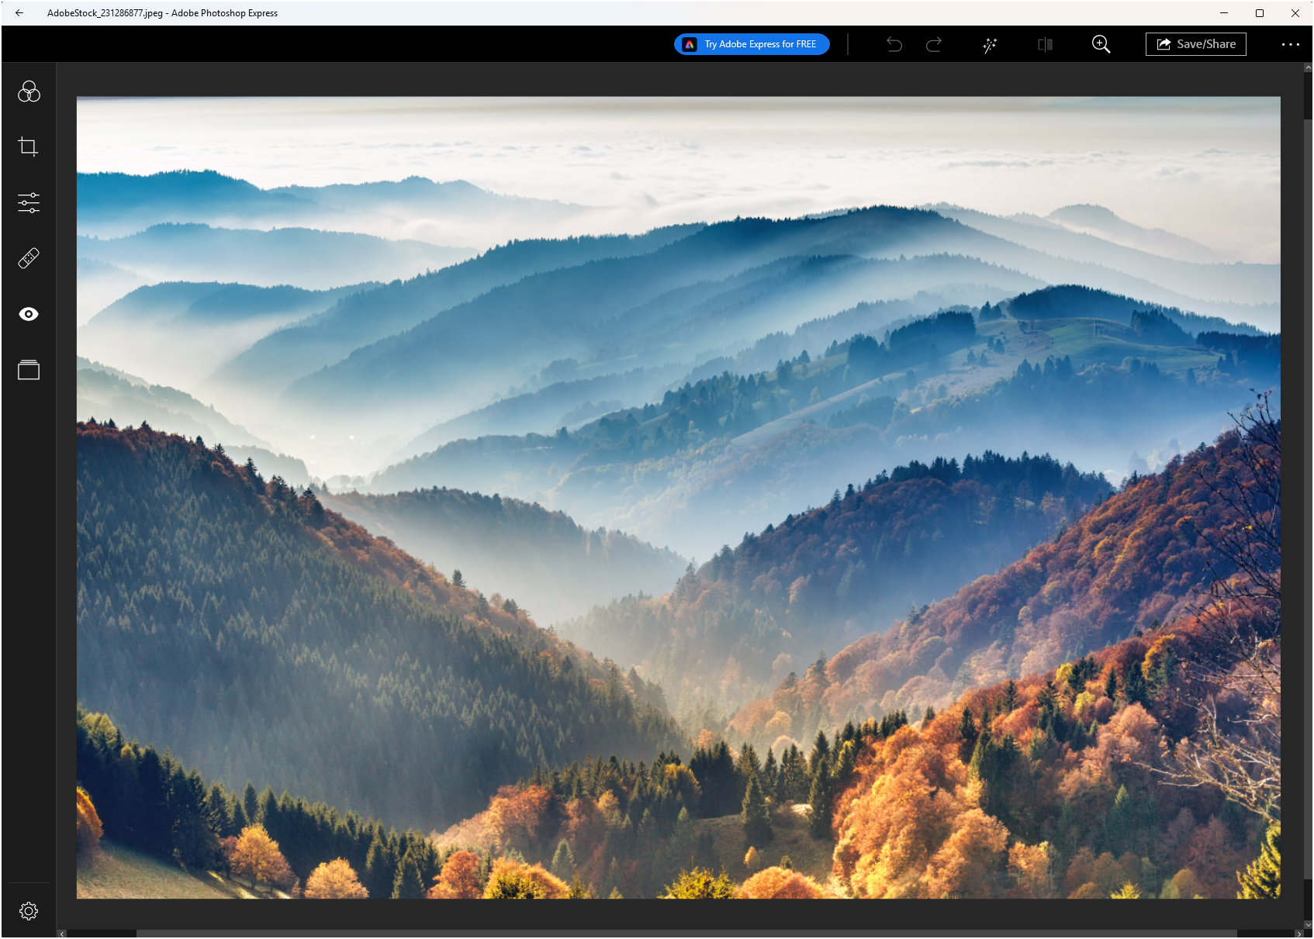1314x939 pixels.
Task: Open the more options menu
Action: (1290, 44)
